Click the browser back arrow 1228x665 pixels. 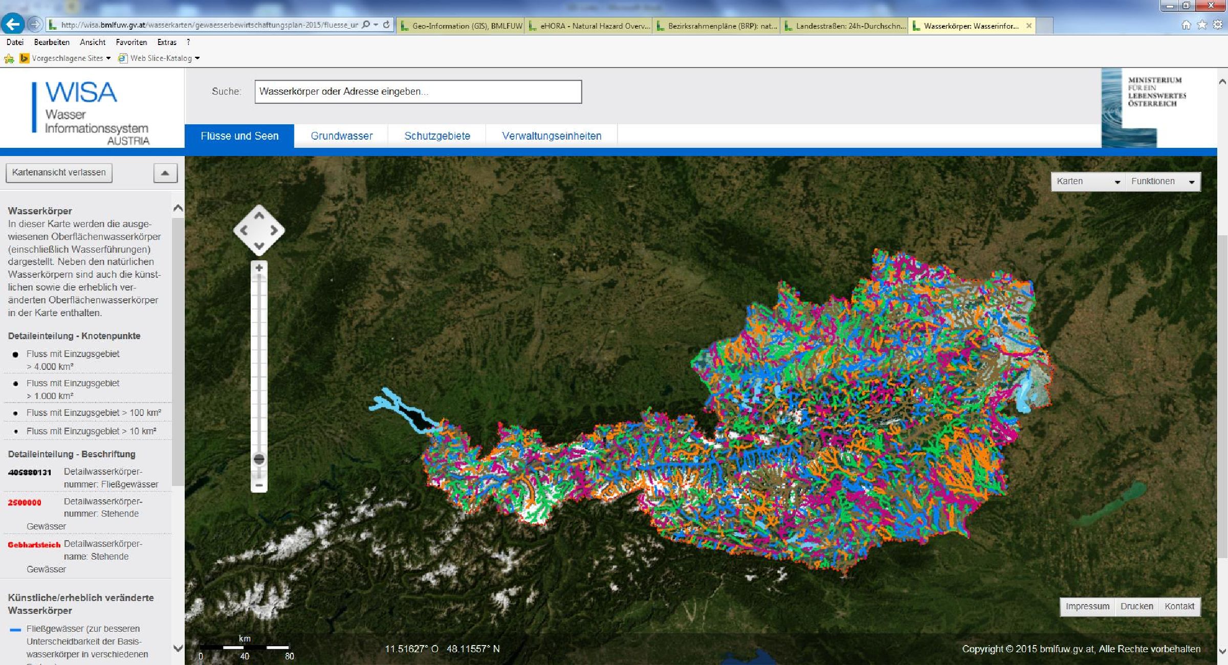pos(13,24)
